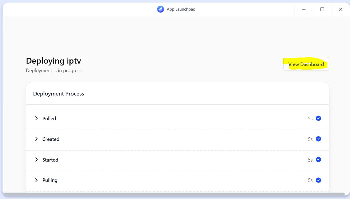Select the Pulled row label

tap(49, 119)
